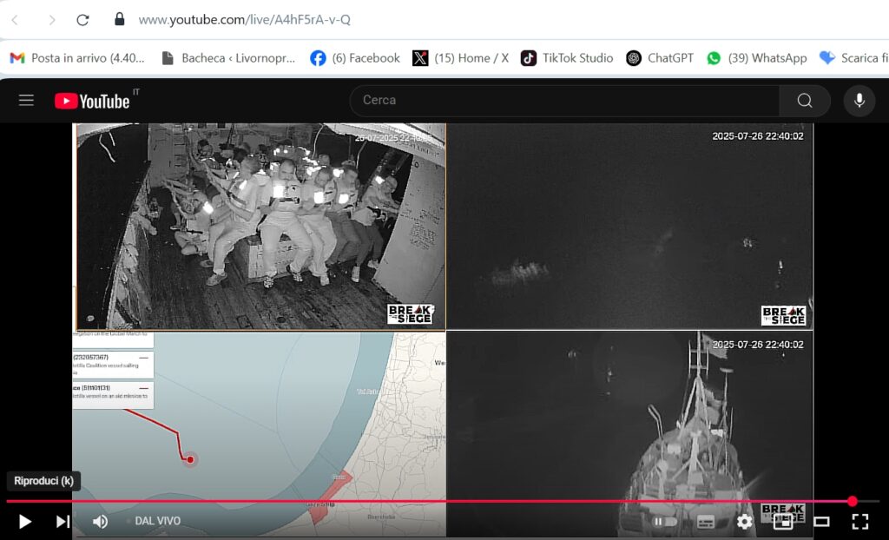This screenshot has height=540, width=889.
Task: Start voice search with the microphone icon
Action: tap(859, 100)
